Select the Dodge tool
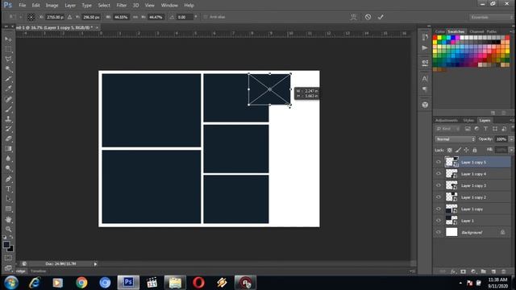516x290 pixels. pyautogui.click(x=8, y=168)
